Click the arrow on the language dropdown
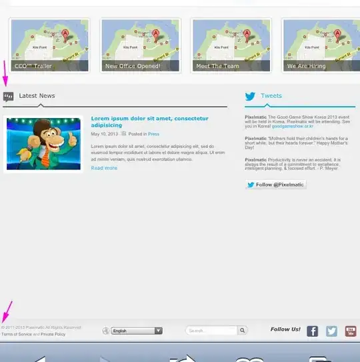 click(159, 331)
